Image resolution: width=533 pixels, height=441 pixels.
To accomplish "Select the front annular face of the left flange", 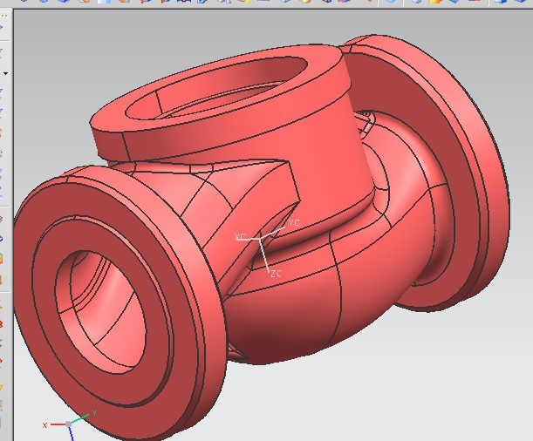I will coord(44,306).
